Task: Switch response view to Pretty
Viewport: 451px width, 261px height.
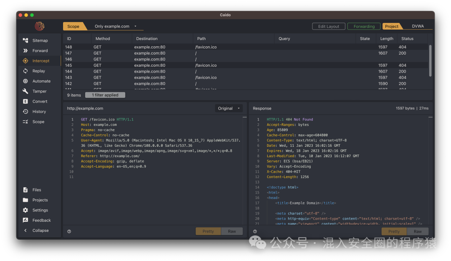Action: pos(394,231)
